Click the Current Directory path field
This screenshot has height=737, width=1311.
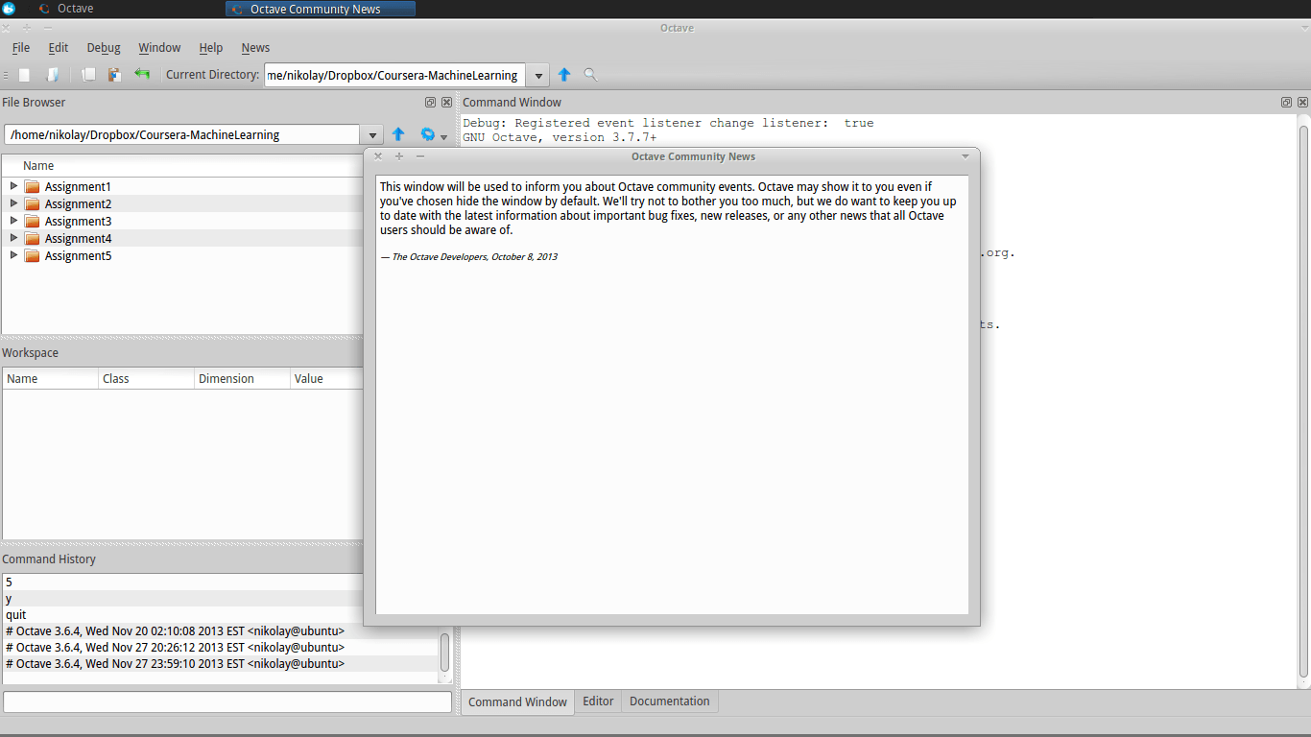click(395, 75)
